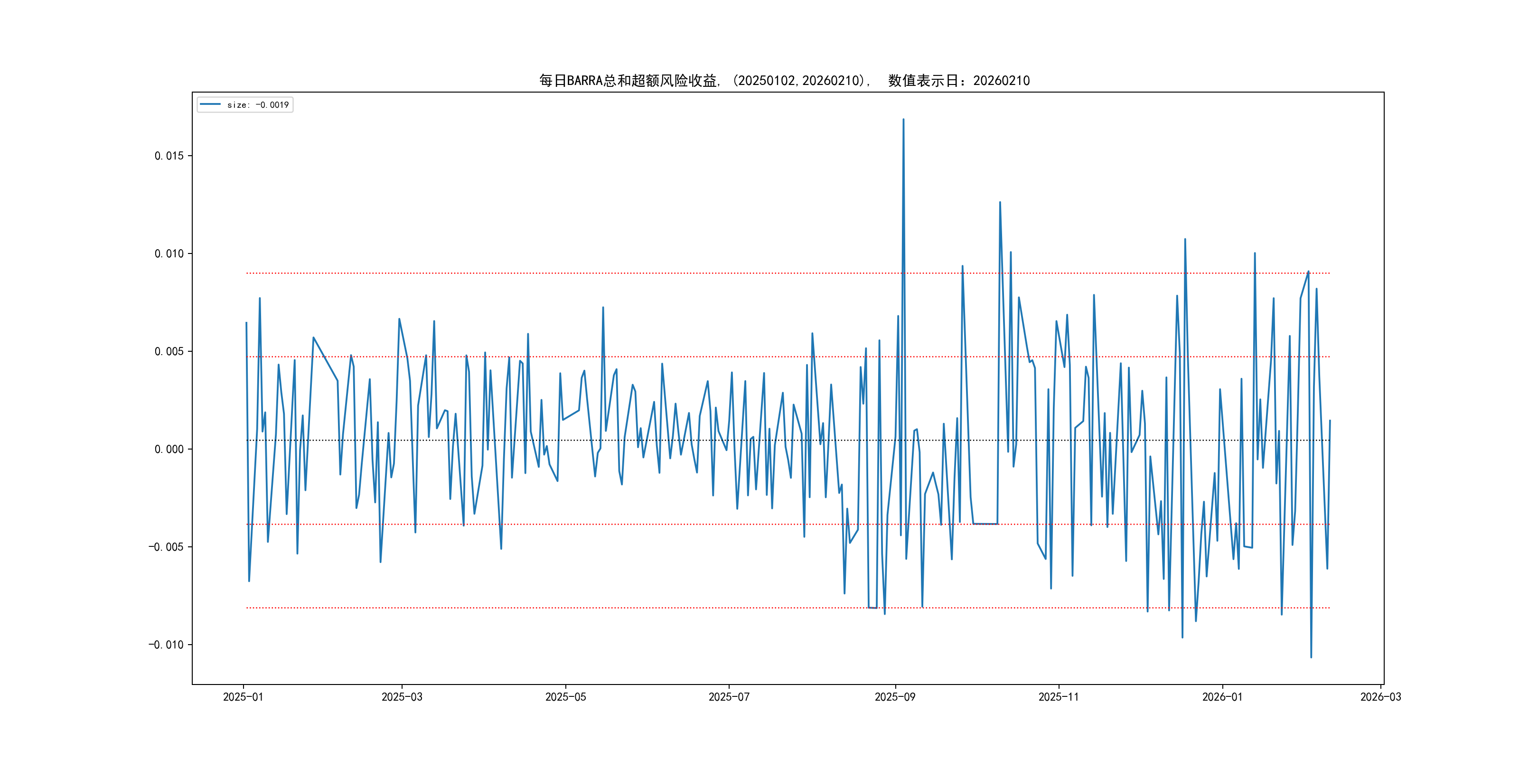Click the 2025-05 x-axis label
The width and height of the screenshot is (1538, 769).
(565, 697)
